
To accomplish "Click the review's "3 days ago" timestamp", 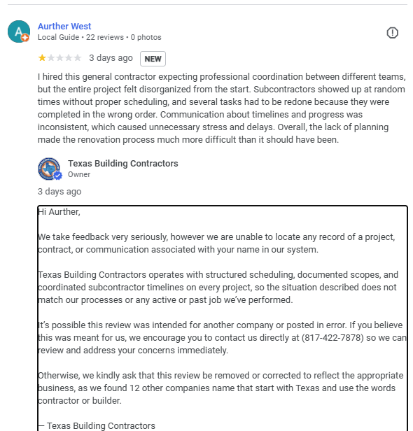I will [x=111, y=58].
